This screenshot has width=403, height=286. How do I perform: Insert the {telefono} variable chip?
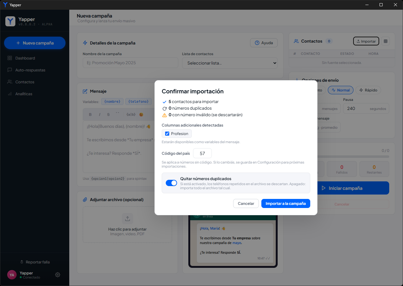click(139, 101)
